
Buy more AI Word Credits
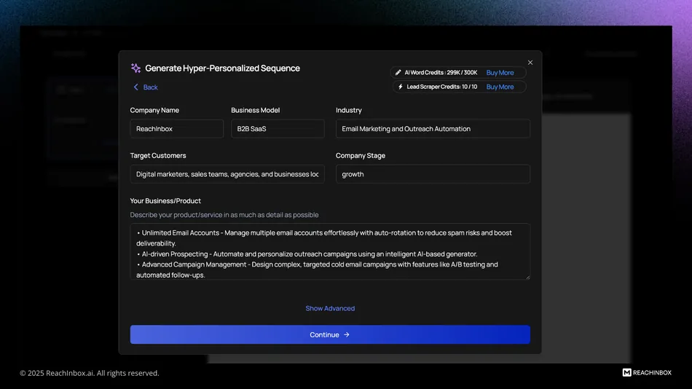coord(500,73)
